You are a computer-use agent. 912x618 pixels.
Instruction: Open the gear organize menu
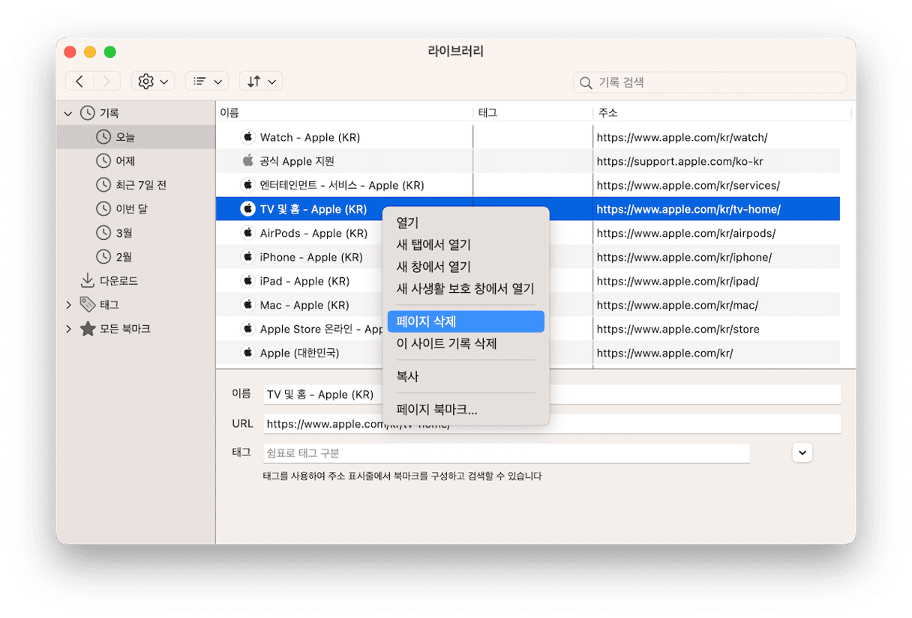(x=153, y=82)
